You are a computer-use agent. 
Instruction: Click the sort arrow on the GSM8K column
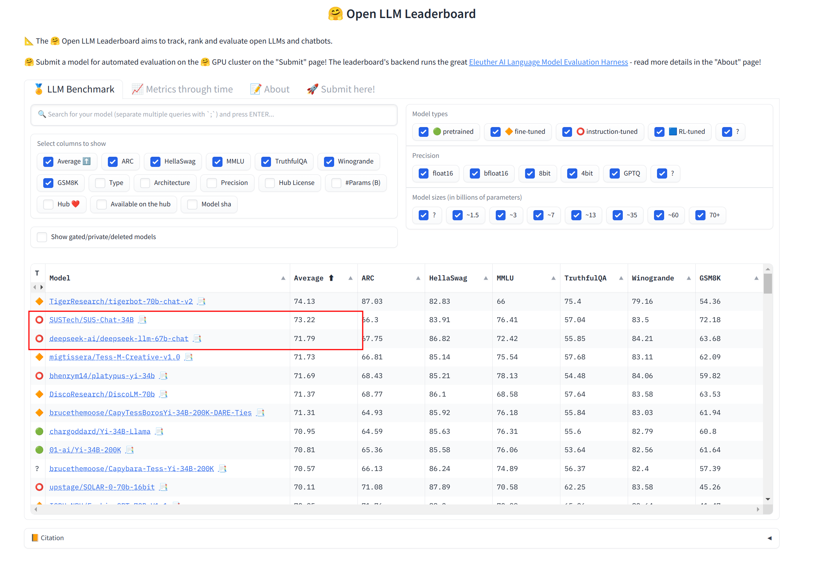click(x=756, y=278)
